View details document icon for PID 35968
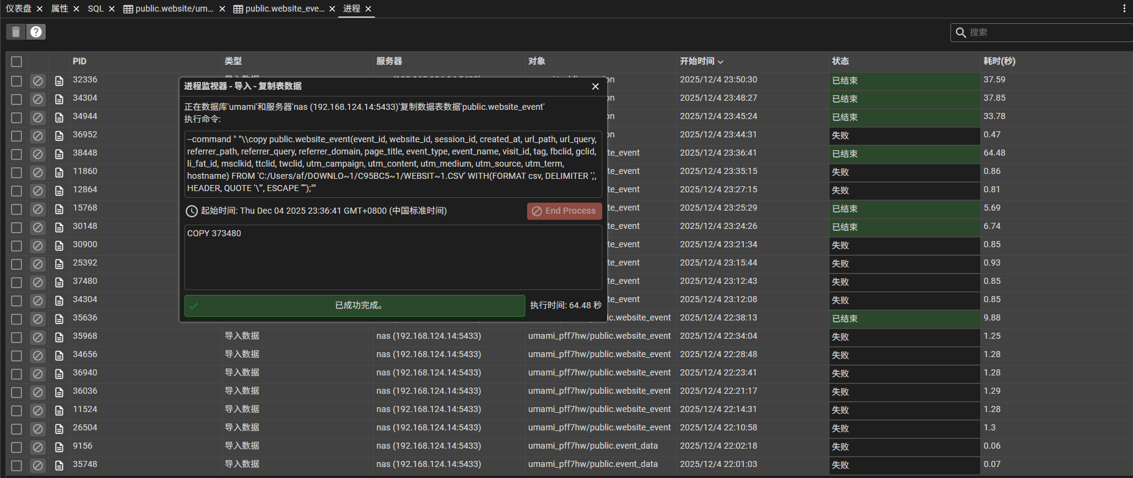The image size is (1133, 478). click(59, 337)
